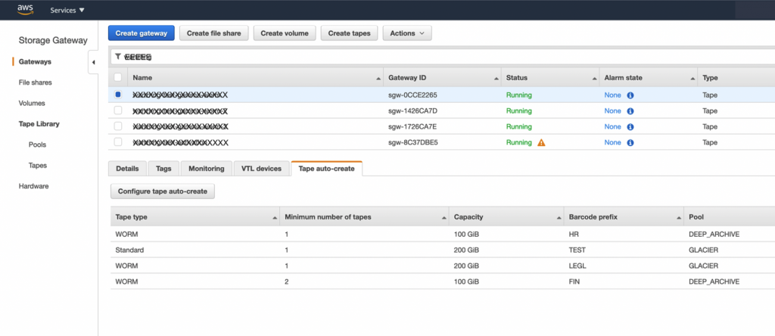
Task: View alarm info for sgw-8C37DBE5
Action: (x=630, y=142)
